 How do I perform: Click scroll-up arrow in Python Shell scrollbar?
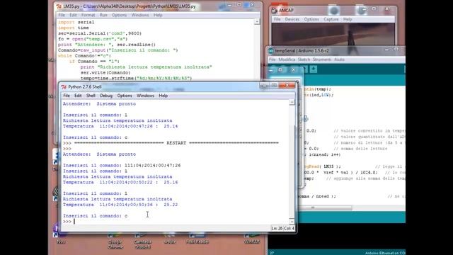coord(292,102)
